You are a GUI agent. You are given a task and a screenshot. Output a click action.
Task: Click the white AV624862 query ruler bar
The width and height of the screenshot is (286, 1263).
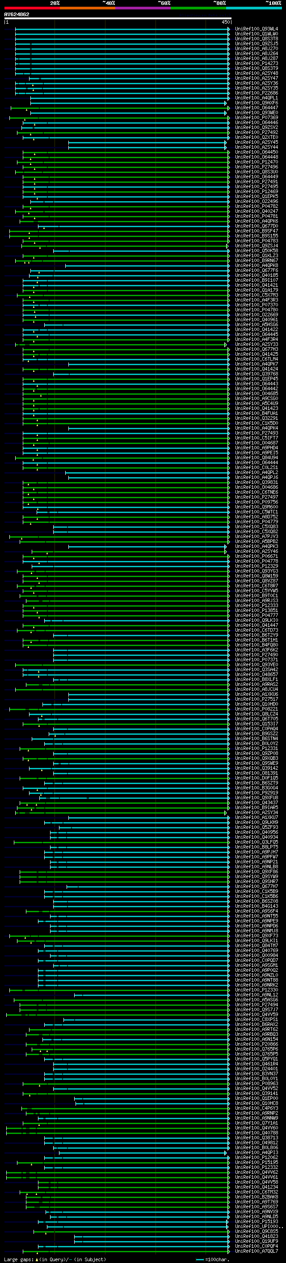(118, 18)
